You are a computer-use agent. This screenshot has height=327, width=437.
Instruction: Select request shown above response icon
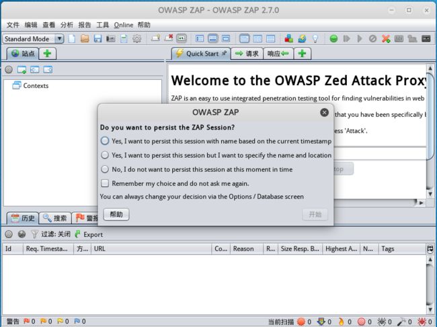point(270,38)
